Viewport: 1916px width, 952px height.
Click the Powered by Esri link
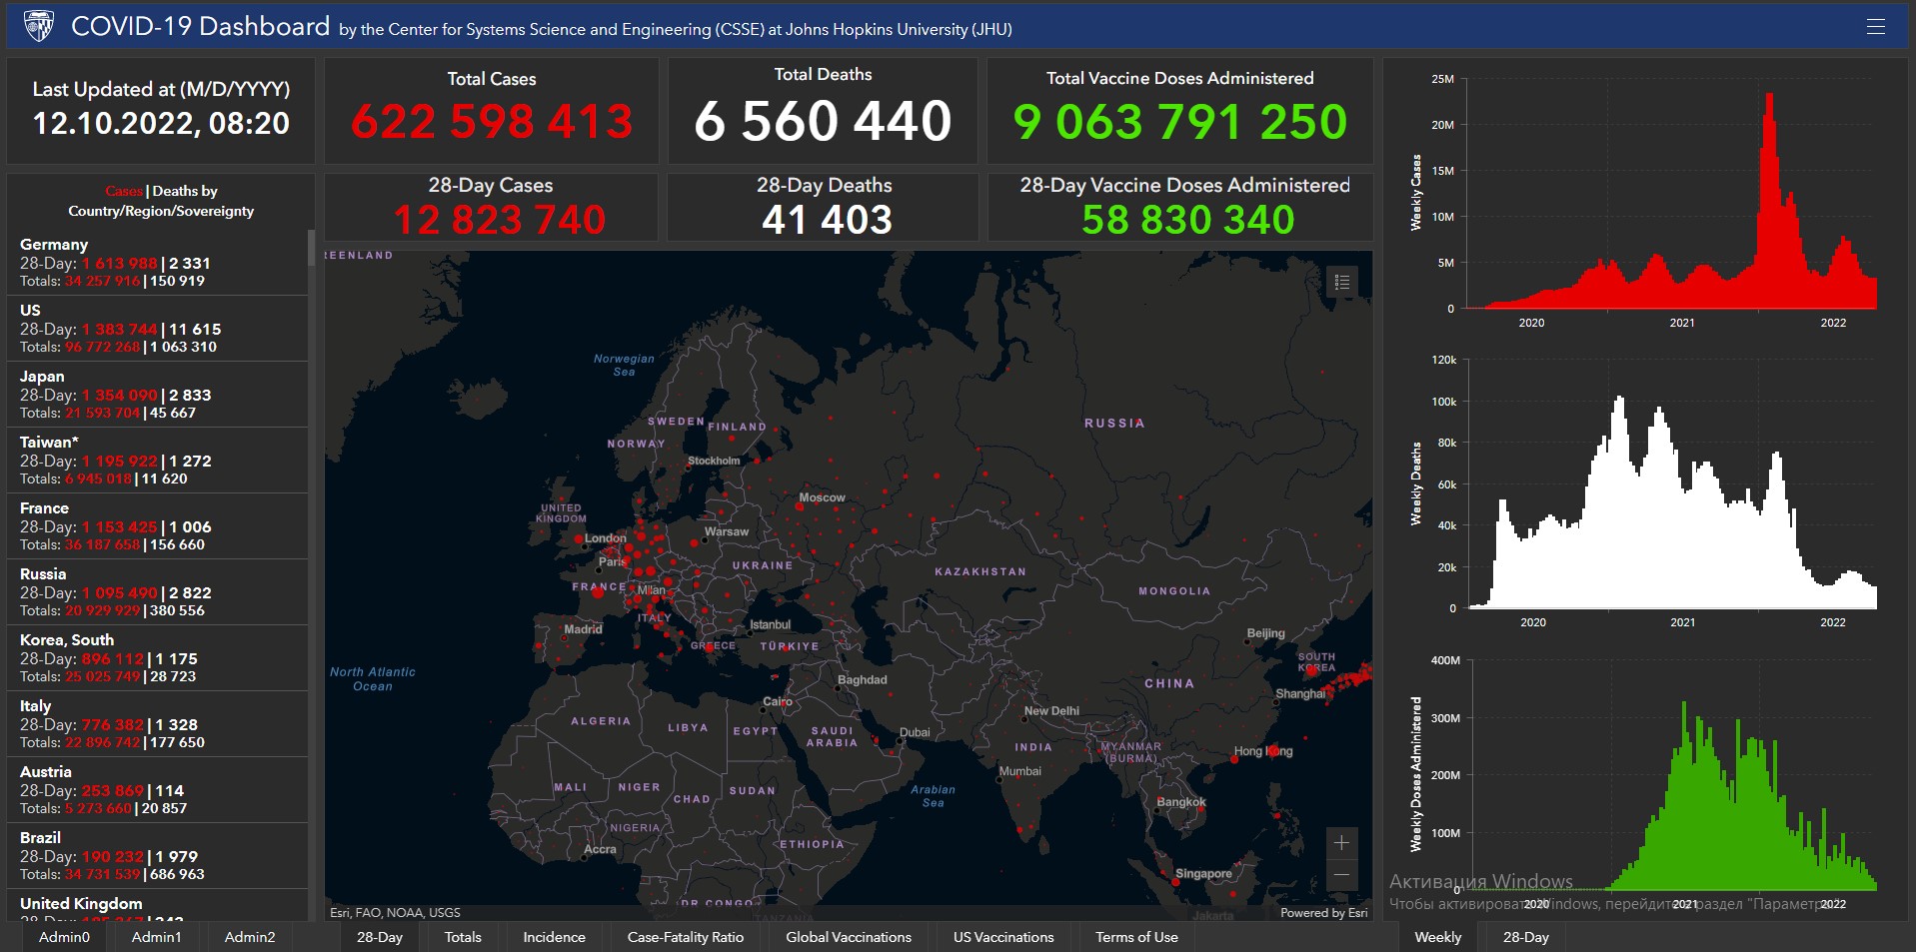point(1323,913)
